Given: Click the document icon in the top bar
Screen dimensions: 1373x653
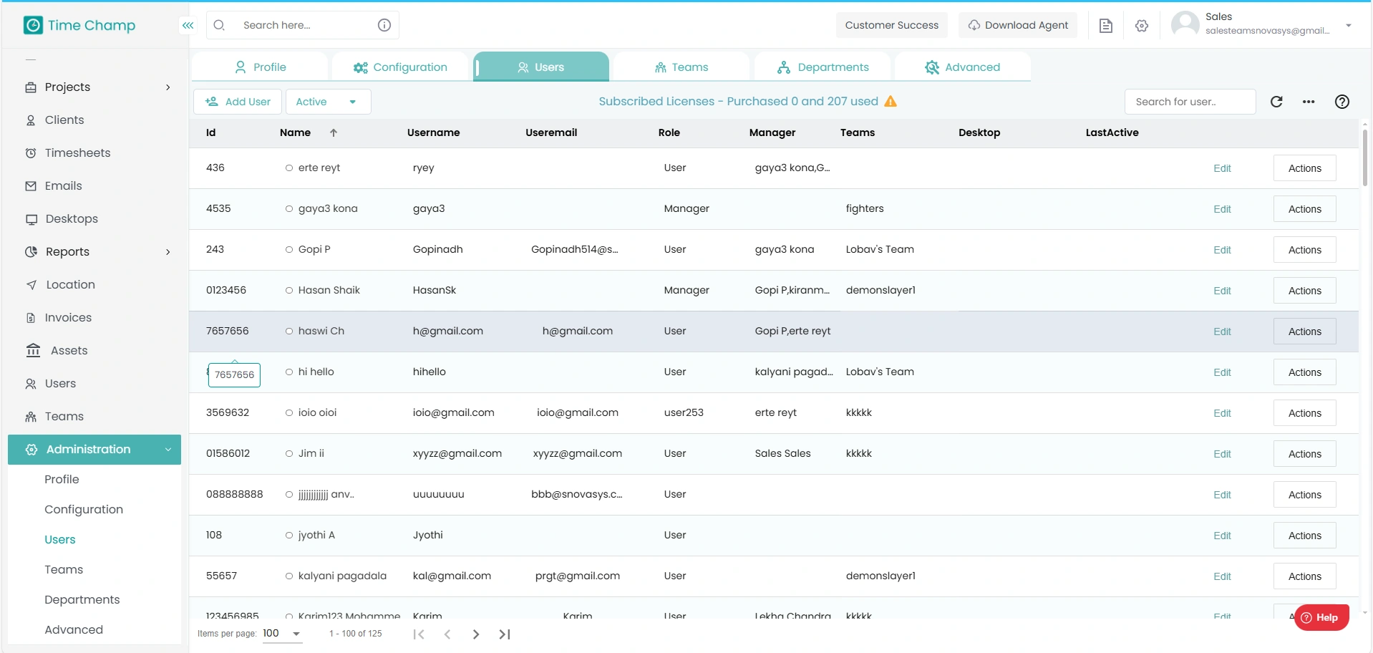Looking at the screenshot, I should tap(1105, 26).
